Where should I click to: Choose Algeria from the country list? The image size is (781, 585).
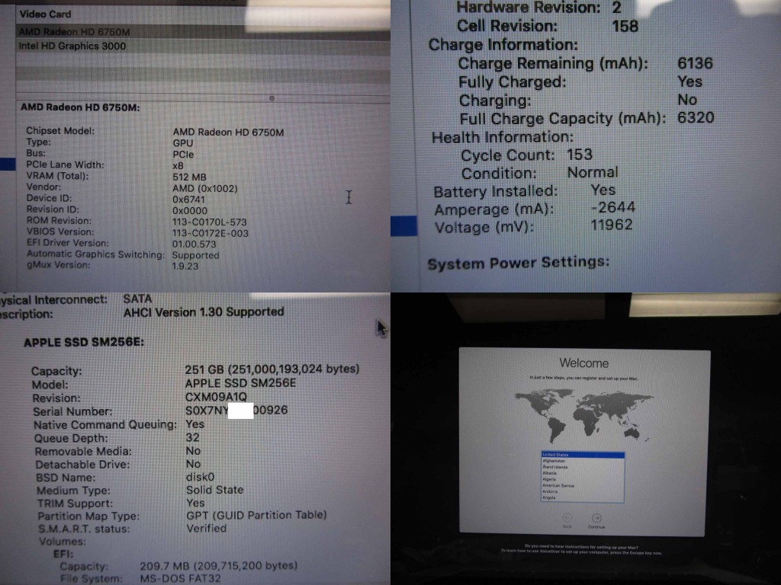coord(583,479)
